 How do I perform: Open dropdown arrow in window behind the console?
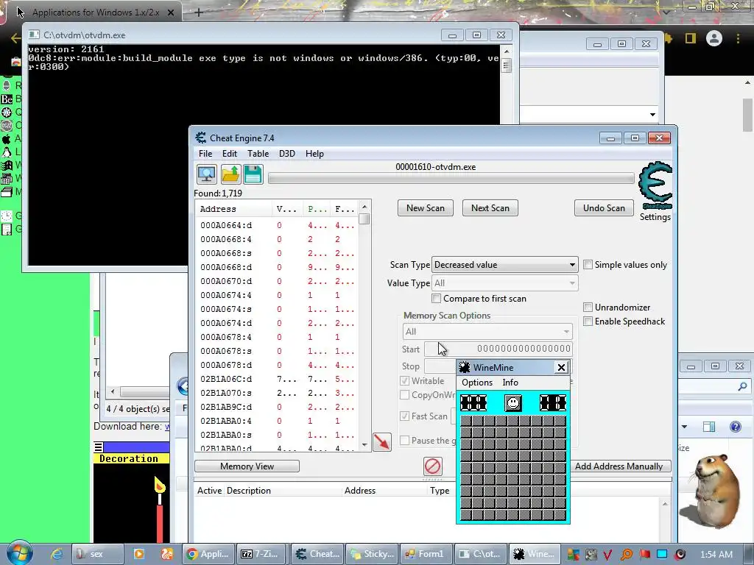pyautogui.click(x=652, y=114)
